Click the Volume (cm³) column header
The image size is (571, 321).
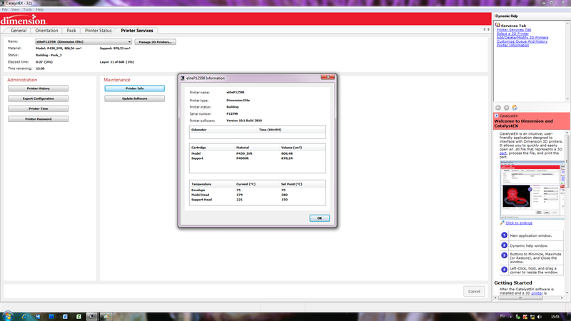(291, 148)
